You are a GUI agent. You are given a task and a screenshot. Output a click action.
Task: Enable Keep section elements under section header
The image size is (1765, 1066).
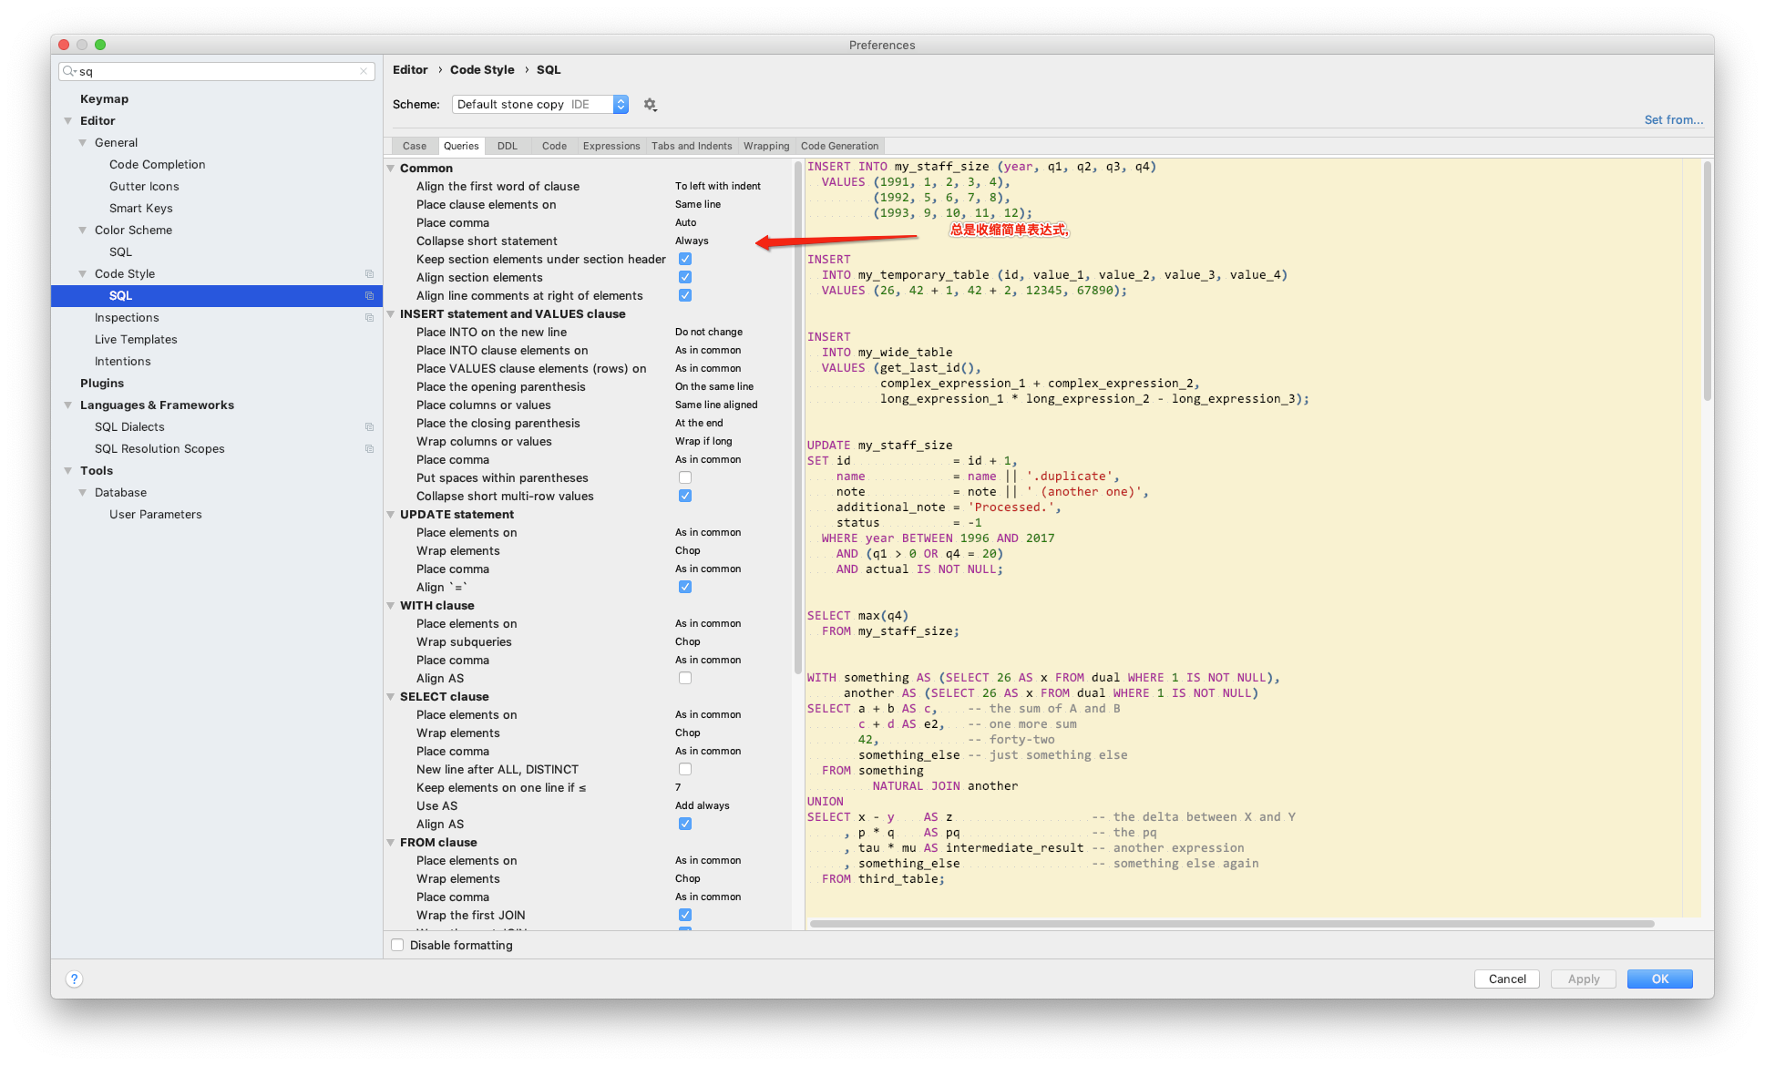[686, 259]
